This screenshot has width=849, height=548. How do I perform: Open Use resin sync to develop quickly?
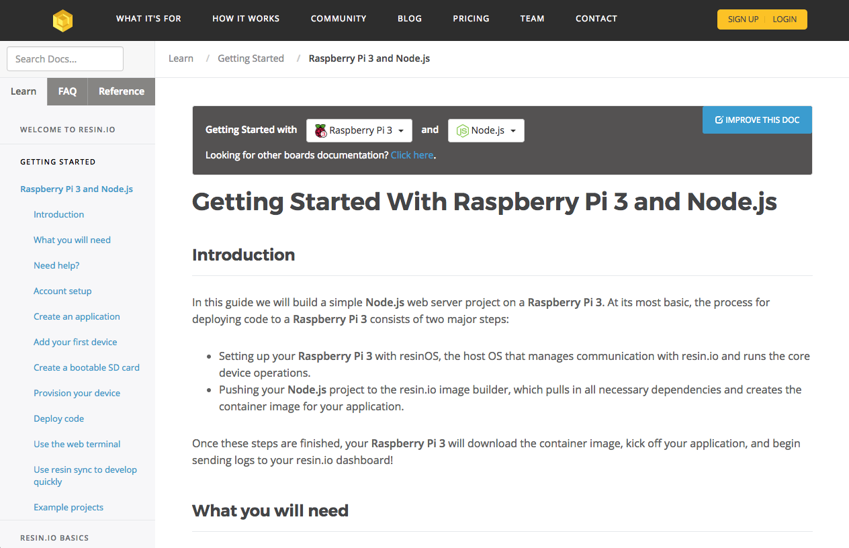[85, 475]
